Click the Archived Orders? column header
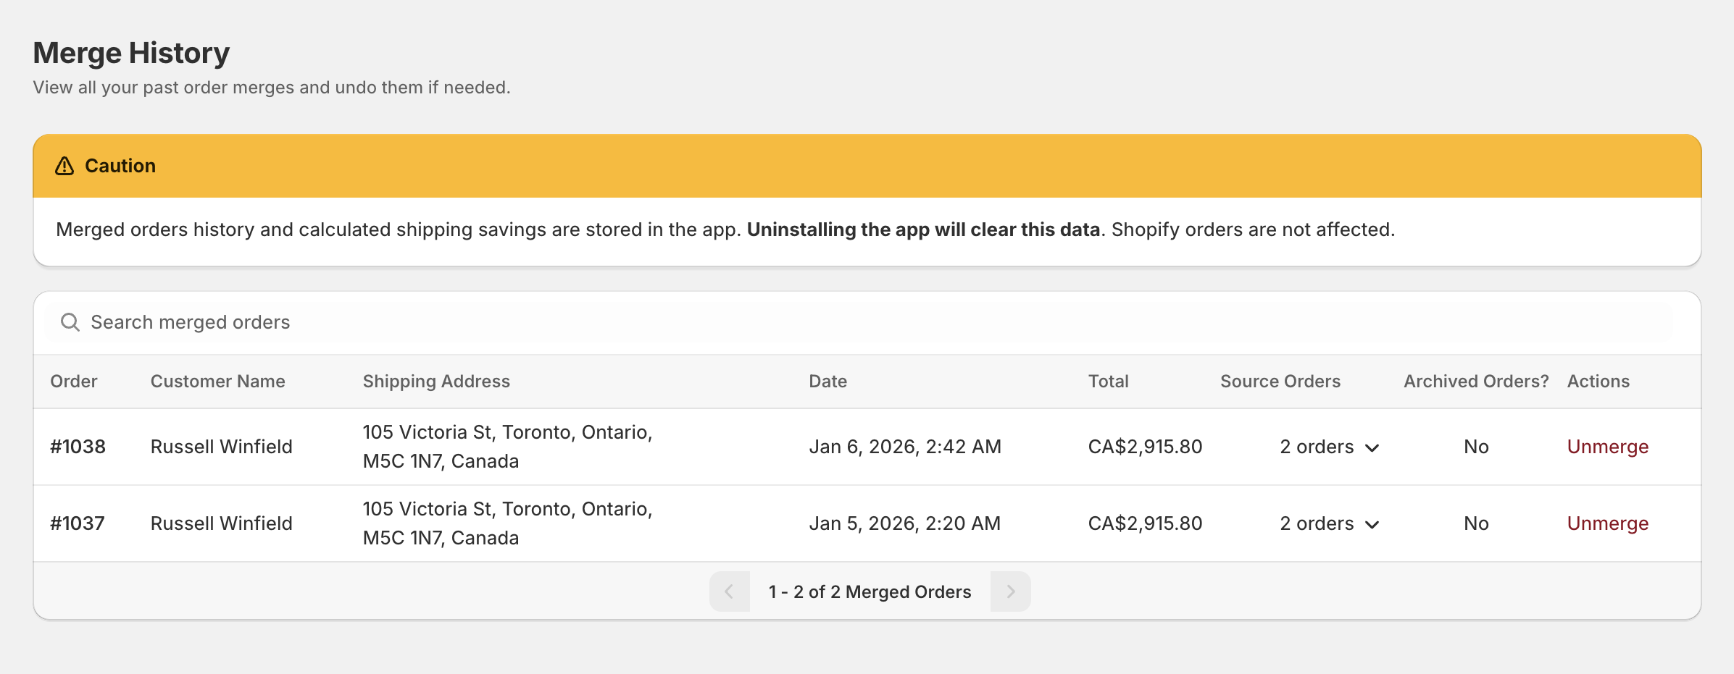 [1475, 382]
